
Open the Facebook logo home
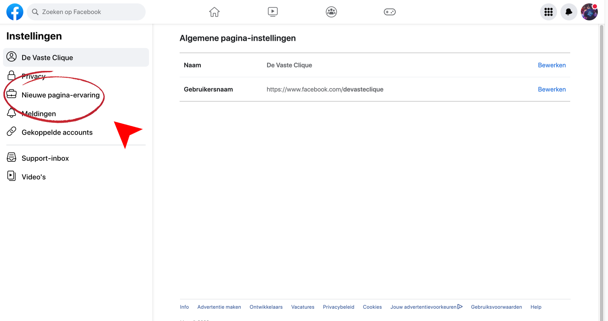tap(15, 12)
